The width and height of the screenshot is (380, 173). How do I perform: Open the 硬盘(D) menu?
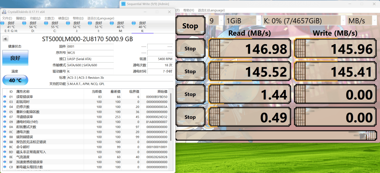63,19
